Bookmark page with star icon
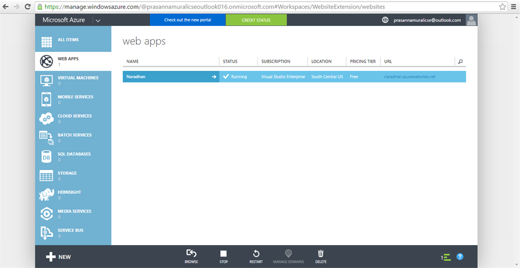The image size is (521, 268). [502, 6]
